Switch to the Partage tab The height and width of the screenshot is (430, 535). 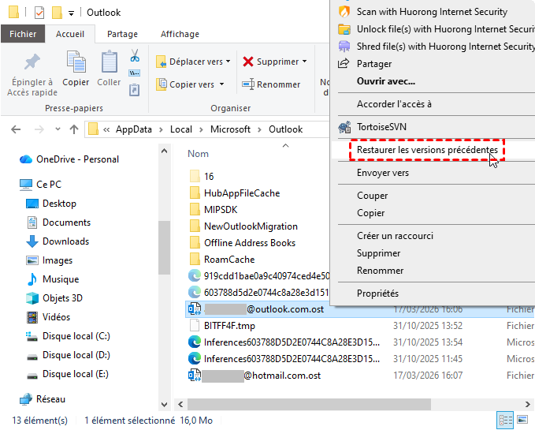[x=122, y=34]
